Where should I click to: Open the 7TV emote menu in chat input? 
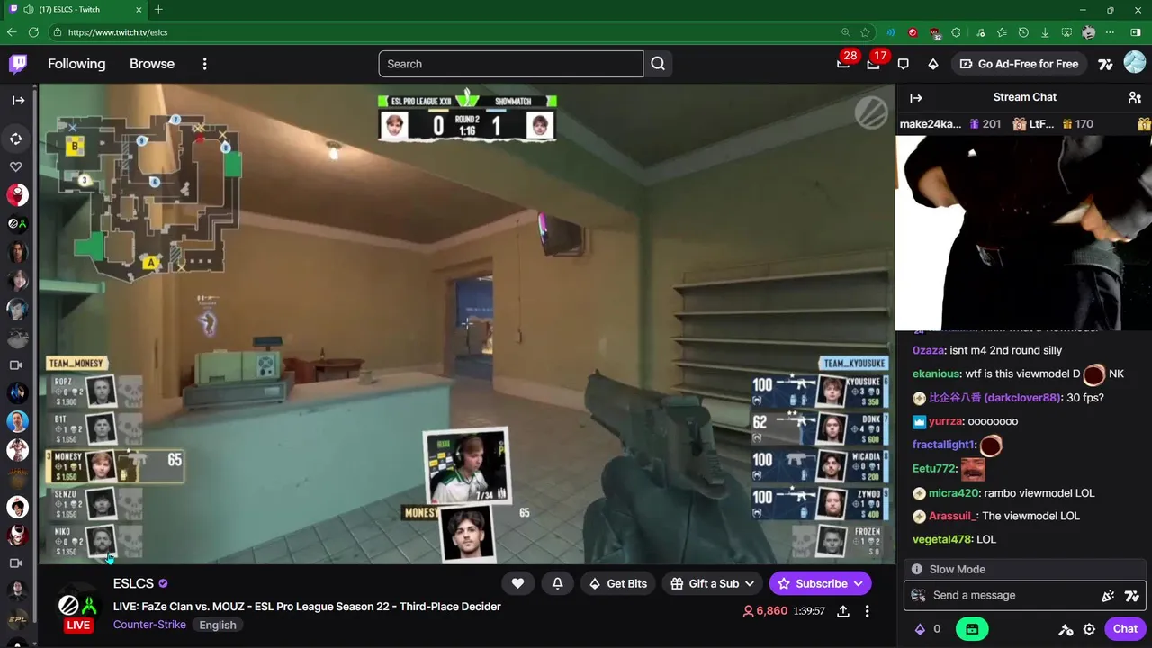(1132, 595)
